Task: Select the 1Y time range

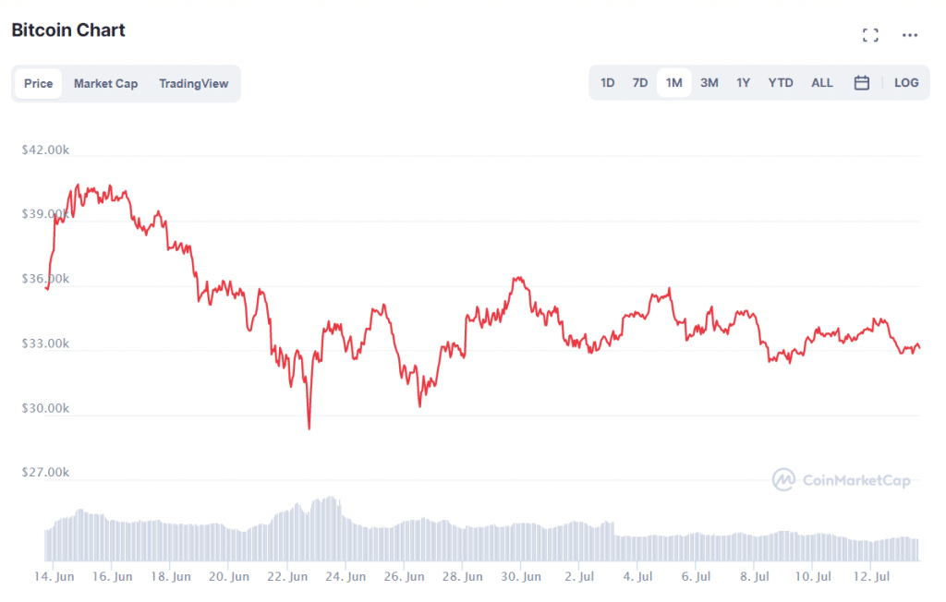Action: pyautogui.click(x=744, y=83)
